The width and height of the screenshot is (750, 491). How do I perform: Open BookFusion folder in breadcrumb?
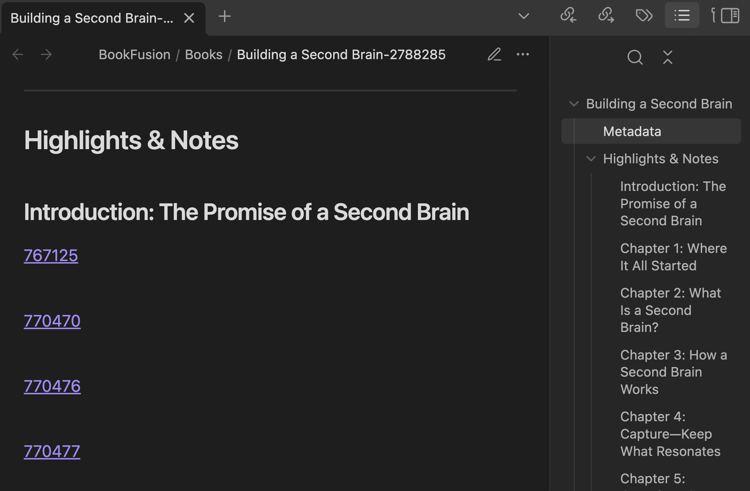pos(134,55)
